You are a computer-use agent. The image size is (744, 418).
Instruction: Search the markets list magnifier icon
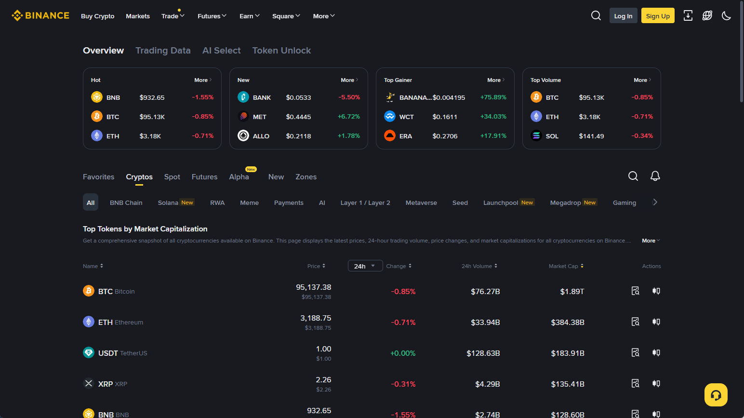[x=633, y=176]
